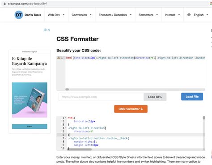Screen dimensions: 212x165
Task: Expand the Conversion dropdown arrow
Action: click(x=91, y=15)
